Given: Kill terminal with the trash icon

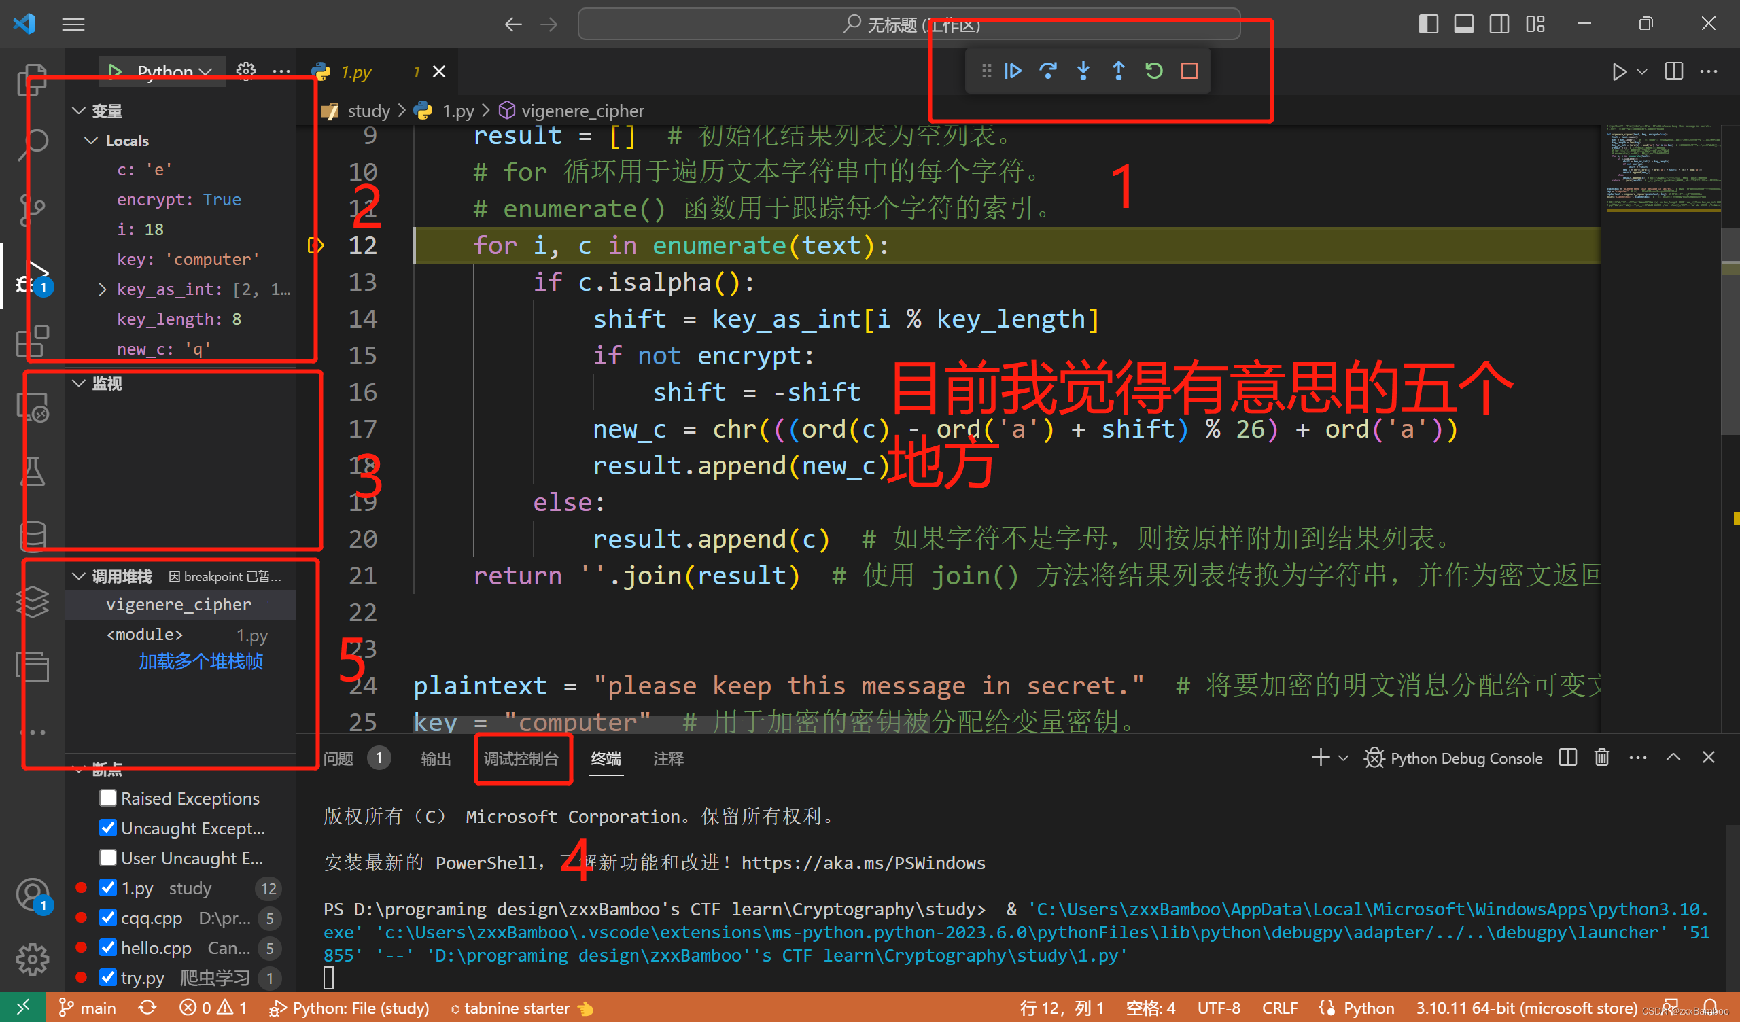Looking at the screenshot, I should coord(1602,758).
